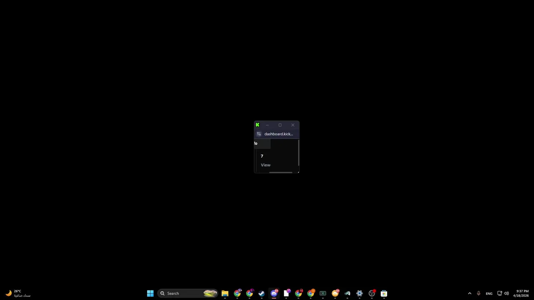This screenshot has width=534, height=300.
Task: Switch input language via ENG indicator
Action: pyautogui.click(x=489, y=293)
